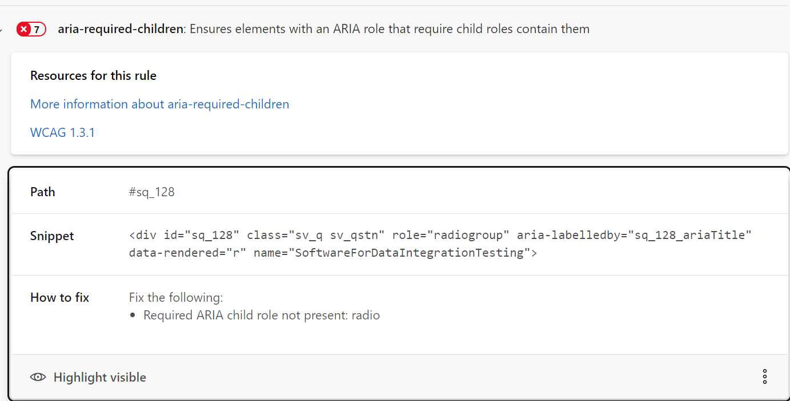Select the div snippet code text
This screenshot has width=790, height=401.
[x=440, y=244]
